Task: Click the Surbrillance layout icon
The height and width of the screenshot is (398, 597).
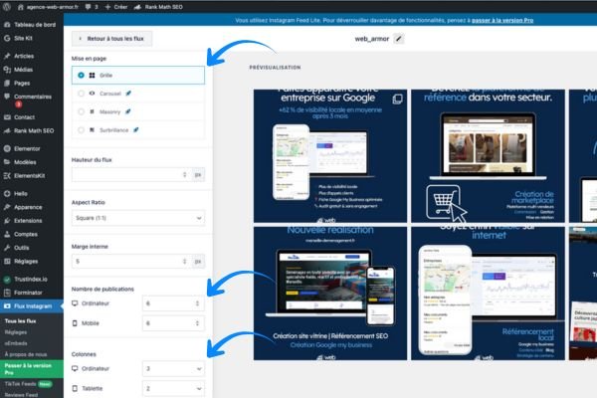Action: pyautogui.click(x=93, y=130)
